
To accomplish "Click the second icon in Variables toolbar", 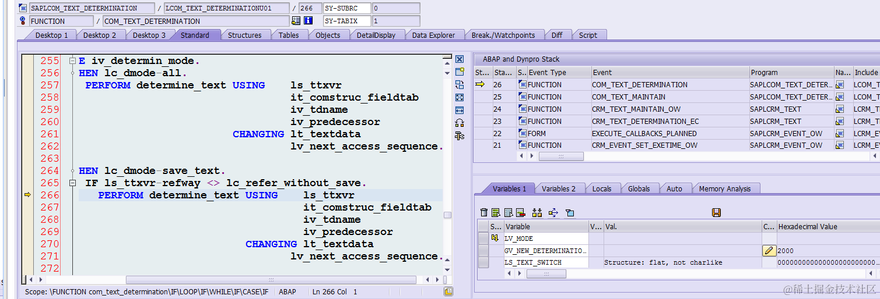I will coord(496,213).
